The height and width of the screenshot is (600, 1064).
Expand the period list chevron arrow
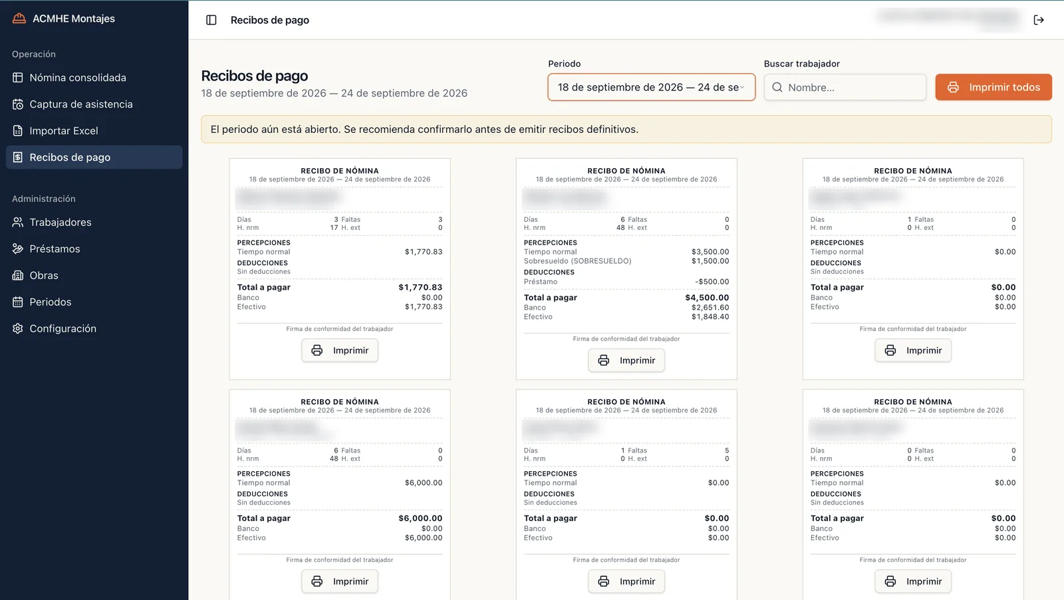point(742,87)
